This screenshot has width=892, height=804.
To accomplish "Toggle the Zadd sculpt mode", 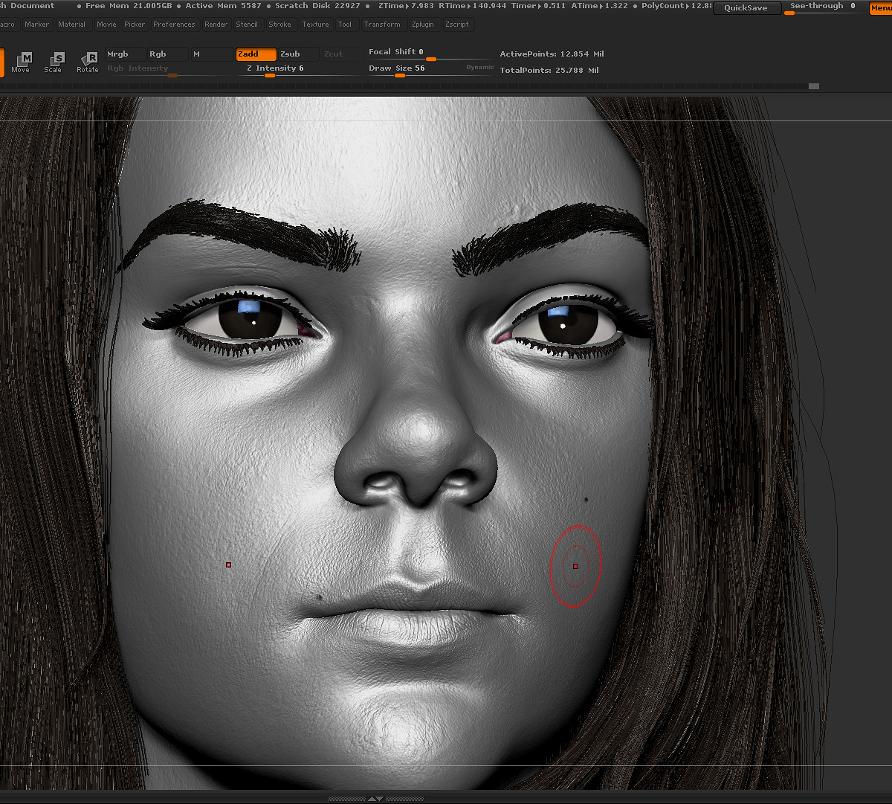I will coord(256,54).
